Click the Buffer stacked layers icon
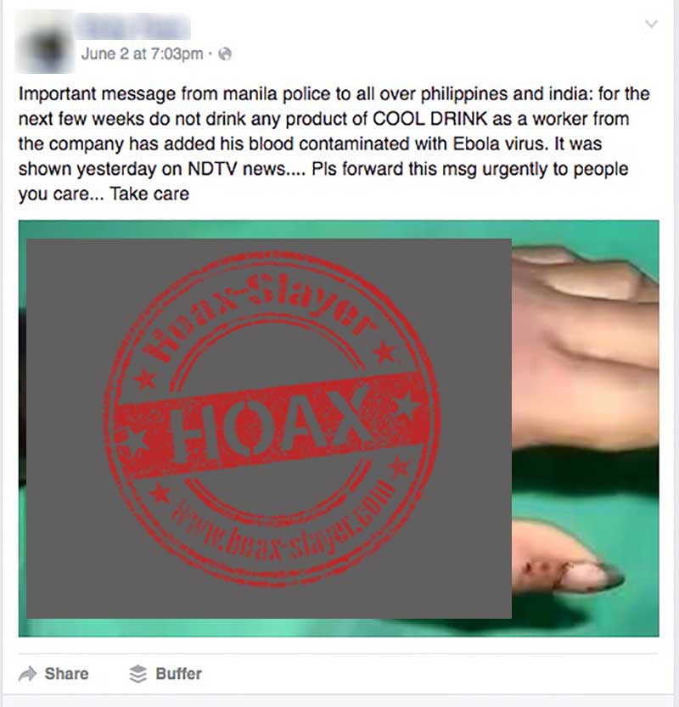679x707 pixels. coord(138,674)
